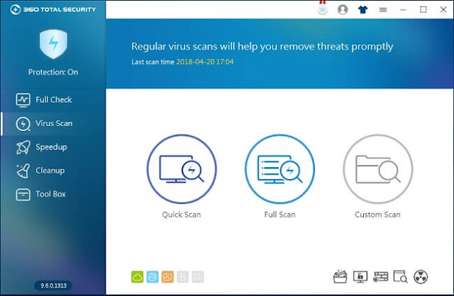Viewport: 454px width, 296px height.
Task: Click the version number 9.6.0.1313
Action: pos(54,285)
